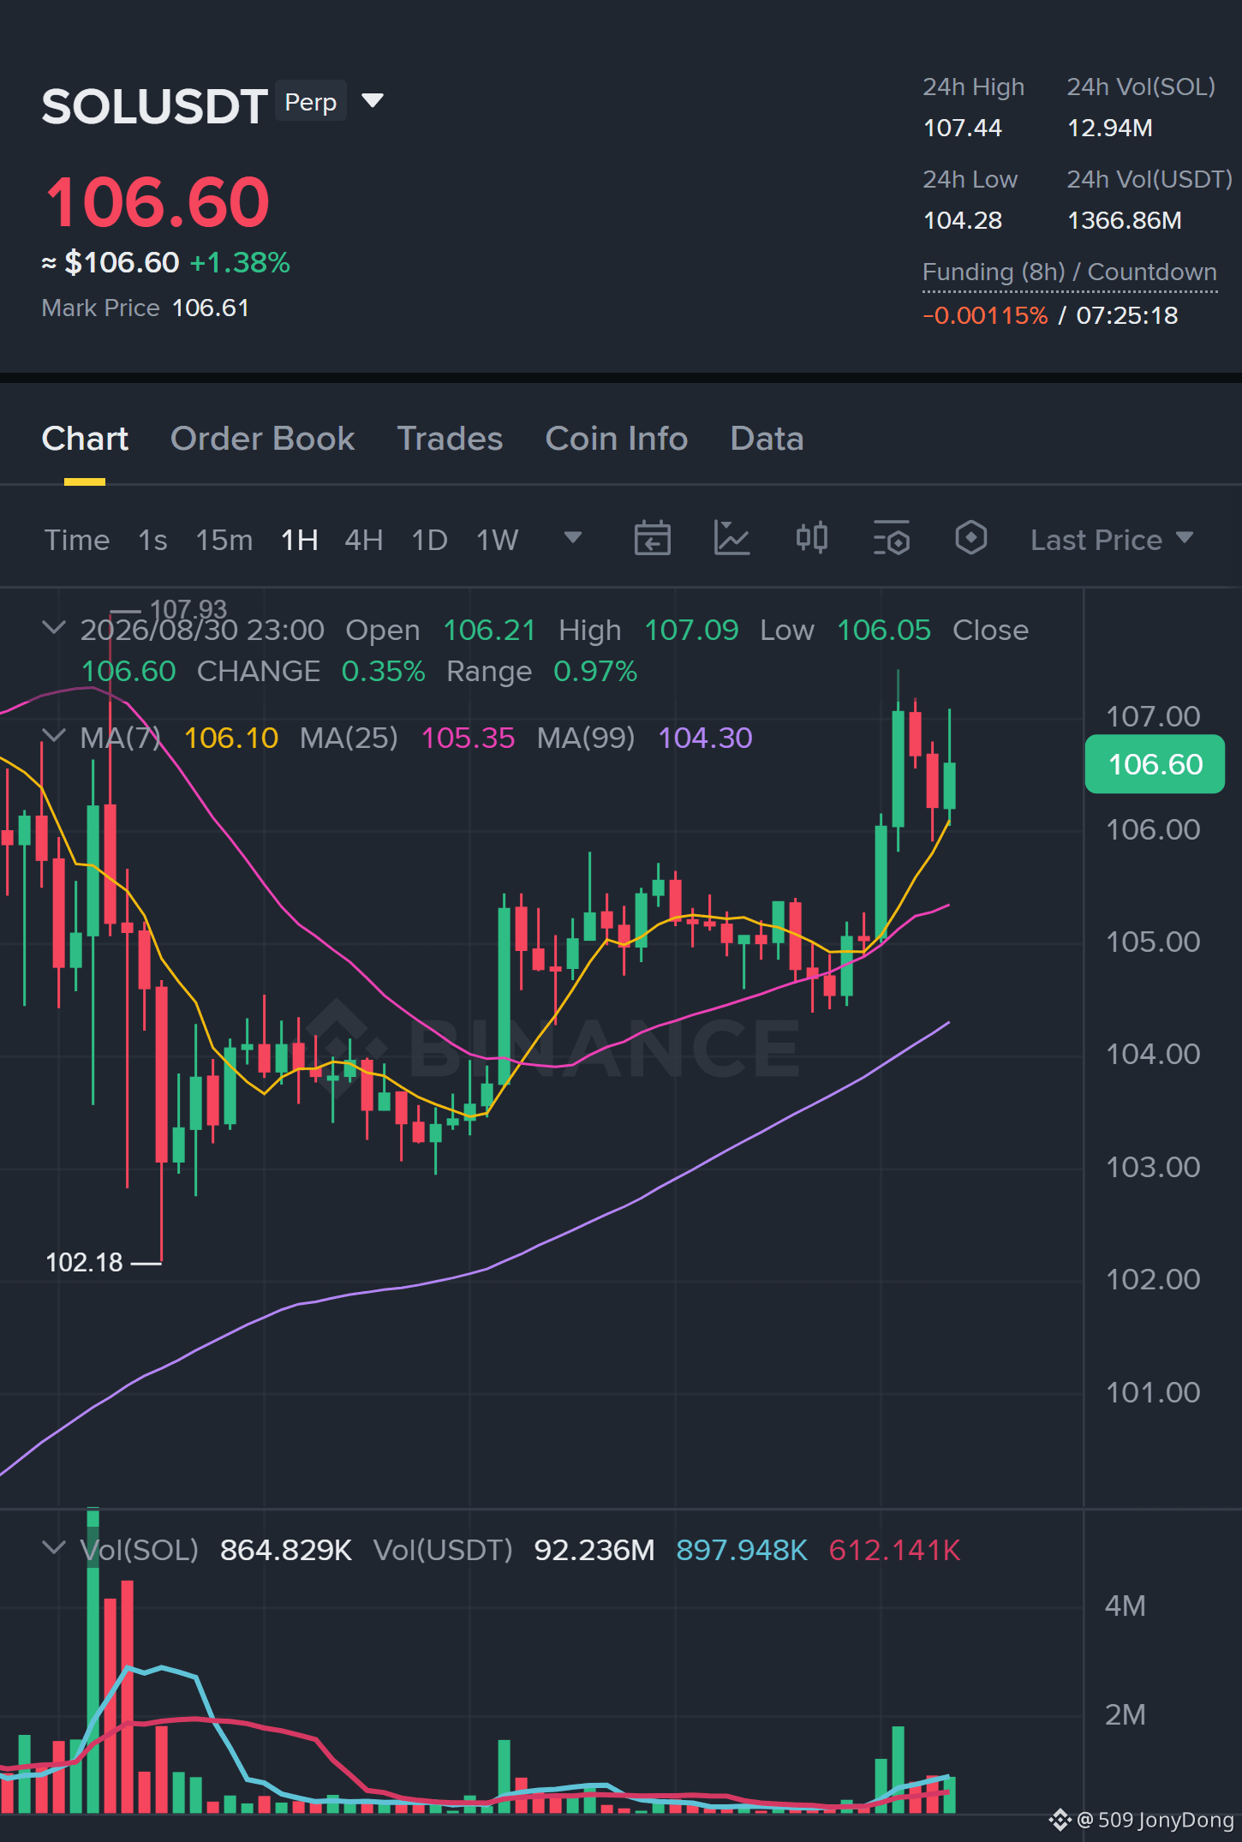Select the 1D interval
The height and width of the screenshot is (1842, 1242).
430,540
